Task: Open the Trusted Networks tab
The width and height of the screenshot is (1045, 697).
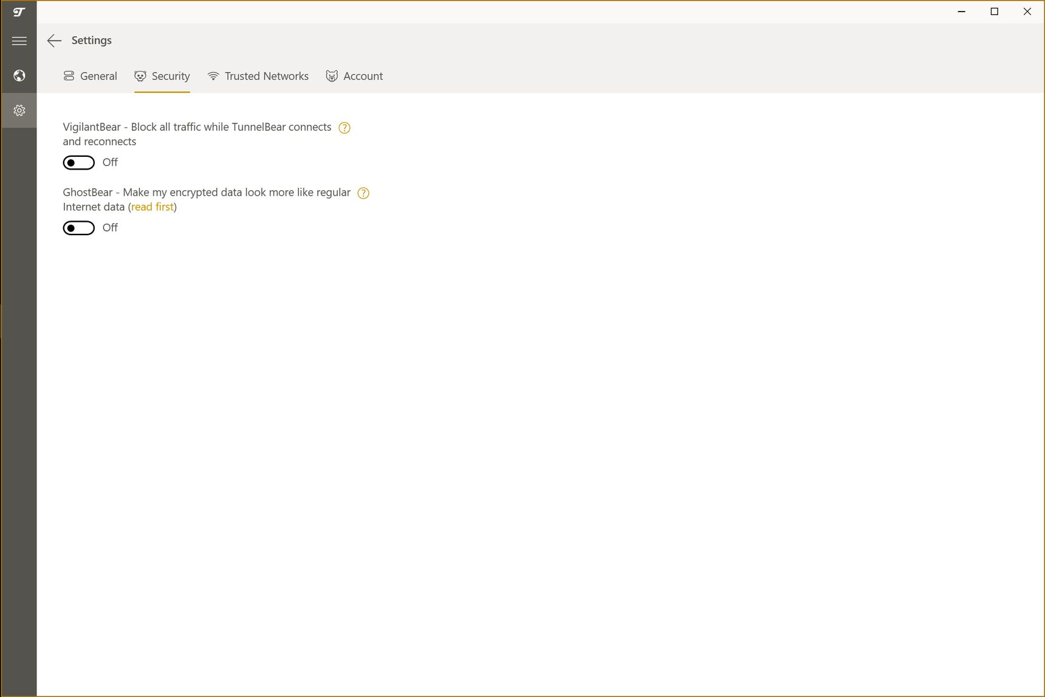Action: click(x=258, y=76)
